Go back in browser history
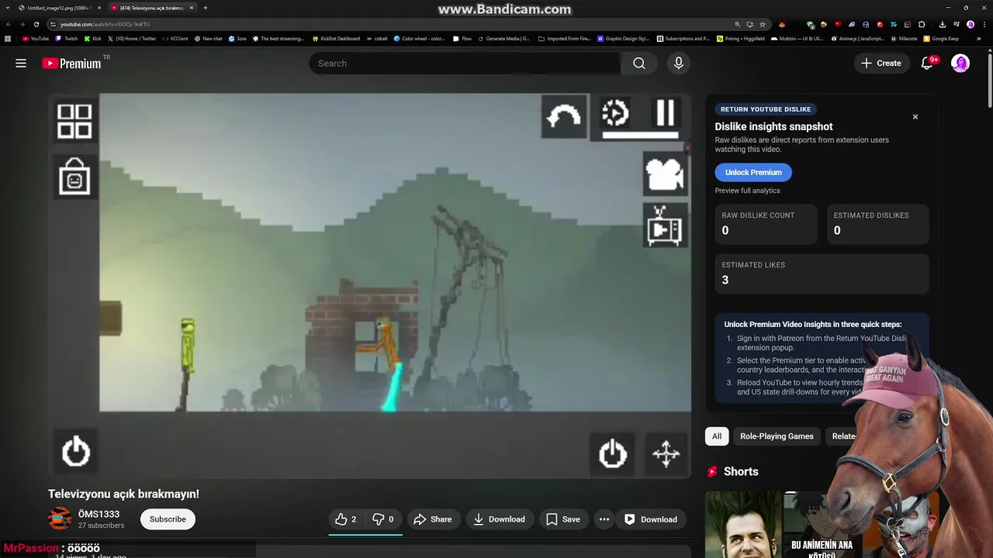 (x=8, y=24)
